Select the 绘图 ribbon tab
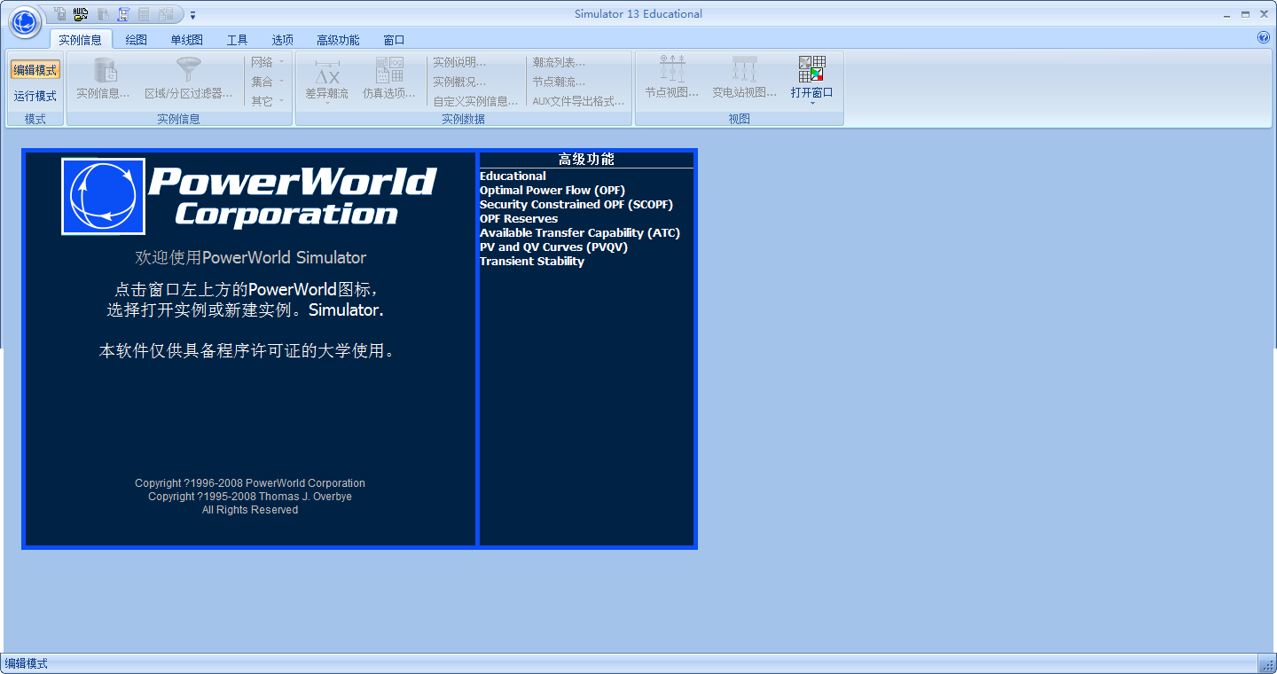This screenshot has height=674, width=1277. tap(136, 40)
